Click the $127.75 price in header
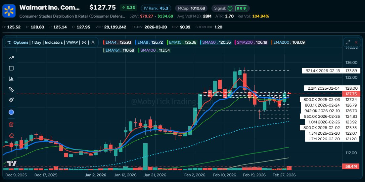Image resolution: width=365 pixels, height=182 pixels. click(103, 8)
